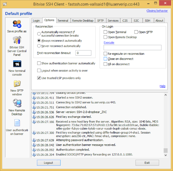Open the Closing behavior link

(157, 11)
